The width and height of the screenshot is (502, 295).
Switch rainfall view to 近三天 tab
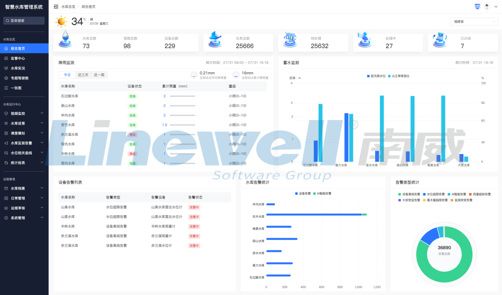pos(83,75)
